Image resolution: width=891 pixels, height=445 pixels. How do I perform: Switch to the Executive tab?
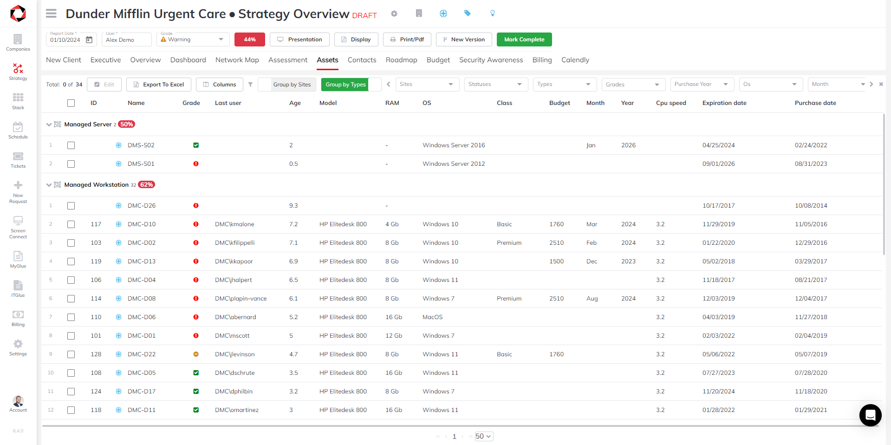click(106, 60)
